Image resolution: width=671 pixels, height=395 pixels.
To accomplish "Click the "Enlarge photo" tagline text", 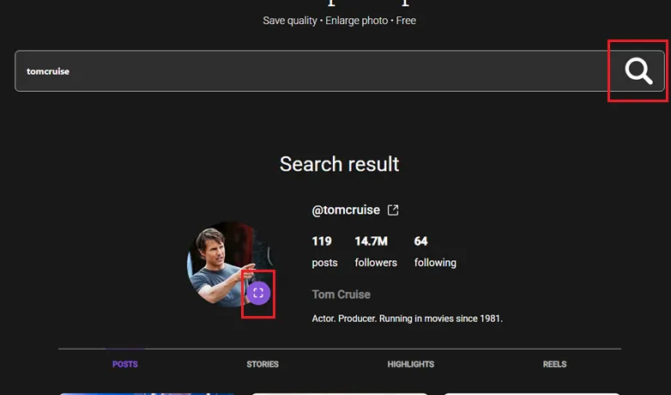I will 357,21.
